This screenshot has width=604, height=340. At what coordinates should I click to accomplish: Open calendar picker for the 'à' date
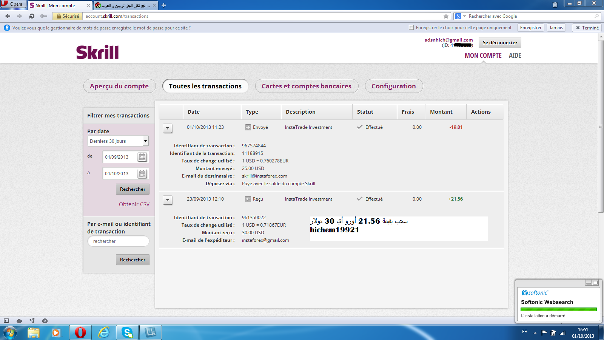(x=142, y=174)
